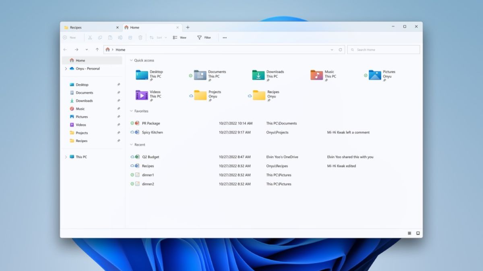Click the Rename icon on the toolbar

120,37
